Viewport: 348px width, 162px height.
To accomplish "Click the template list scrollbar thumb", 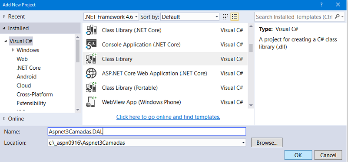I will (251, 48).
